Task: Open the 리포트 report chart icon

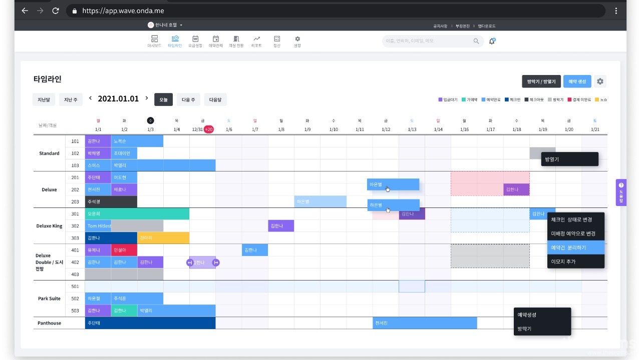Action: (x=256, y=39)
